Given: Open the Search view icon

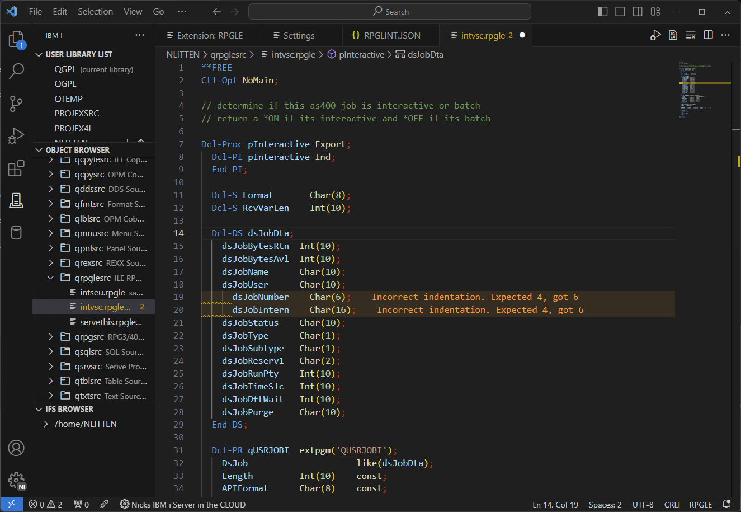Looking at the screenshot, I should pos(16,71).
